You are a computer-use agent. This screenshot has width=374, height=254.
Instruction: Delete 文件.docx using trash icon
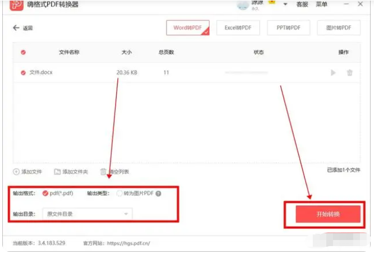[349, 72]
